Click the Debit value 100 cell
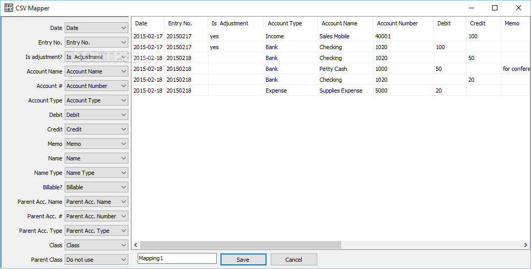Viewport: 531px width, 269px height. pyautogui.click(x=450, y=47)
